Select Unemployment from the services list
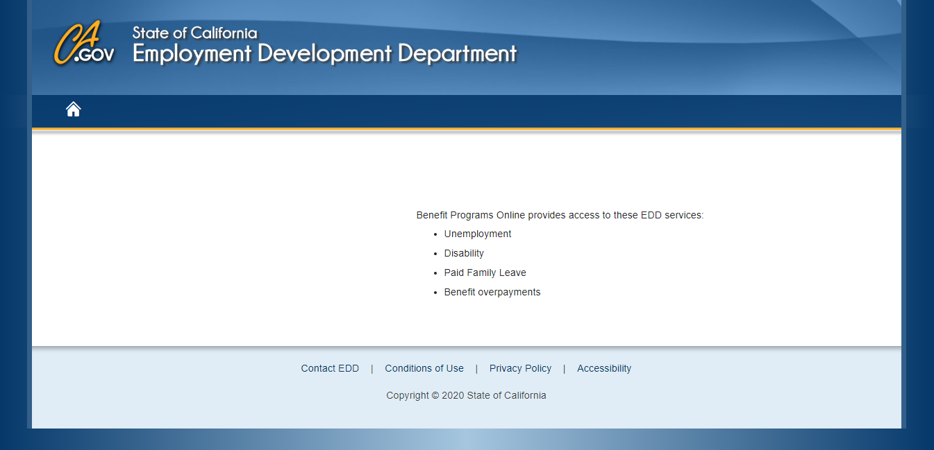 pyautogui.click(x=477, y=234)
